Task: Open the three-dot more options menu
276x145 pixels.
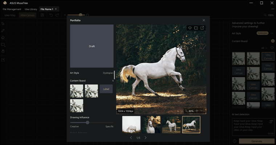Action: (x=273, y=9)
